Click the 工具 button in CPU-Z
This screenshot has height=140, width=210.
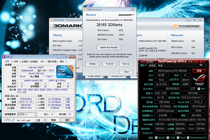point(38,120)
